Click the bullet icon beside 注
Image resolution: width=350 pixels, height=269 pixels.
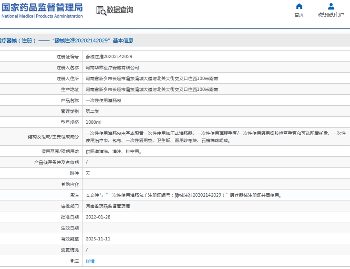pos(72,260)
